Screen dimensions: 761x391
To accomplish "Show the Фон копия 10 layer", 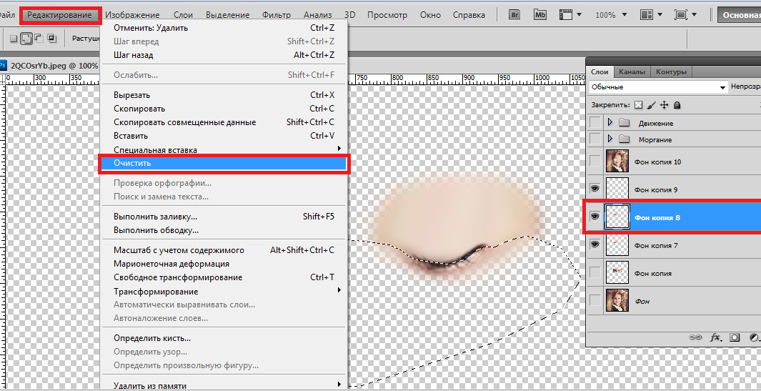I will pos(595,162).
